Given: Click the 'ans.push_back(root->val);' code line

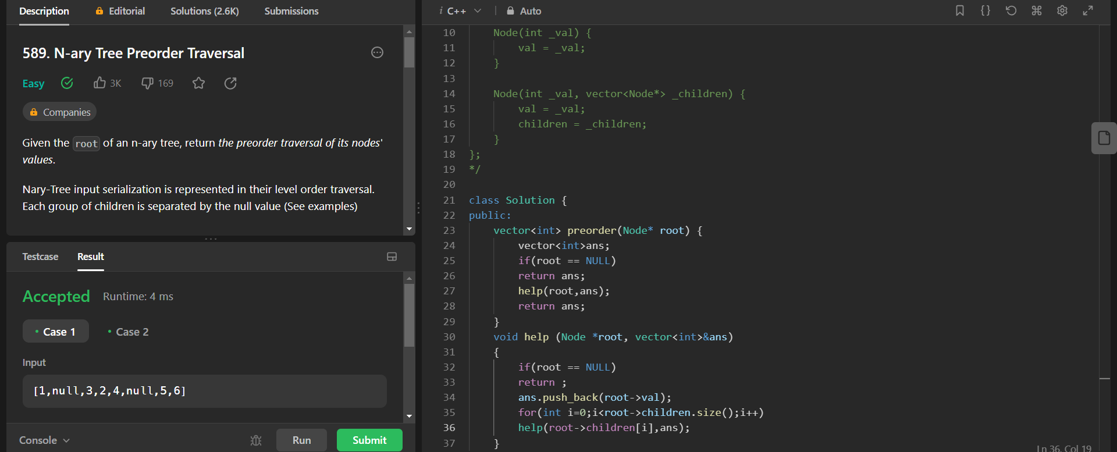Looking at the screenshot, I should coord(595,397).
